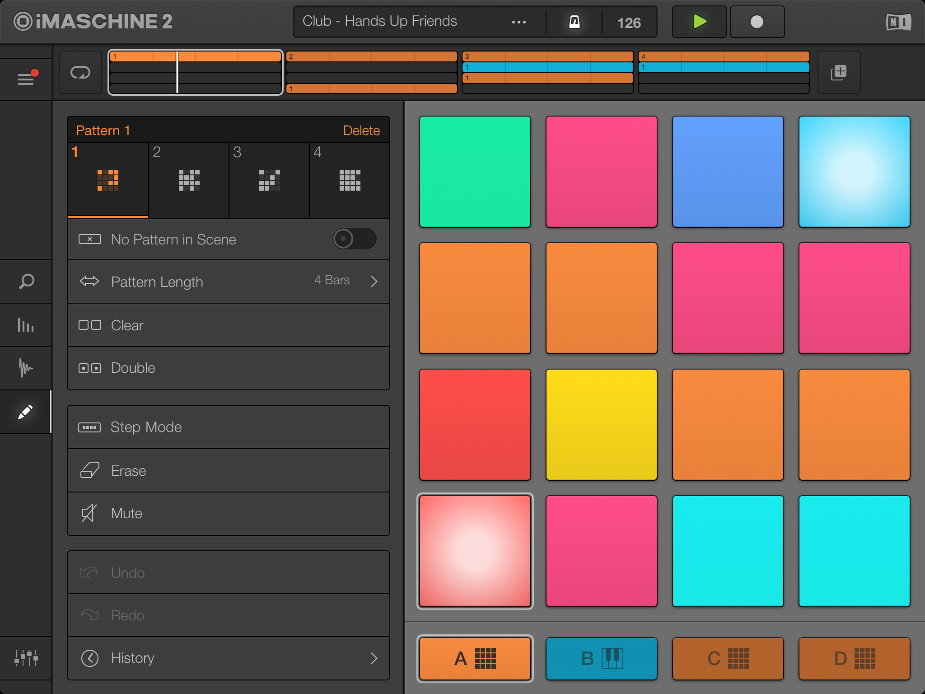Open Pattern Length 4 Bars chevron
The image size is (925, 694).
point(374,281)
